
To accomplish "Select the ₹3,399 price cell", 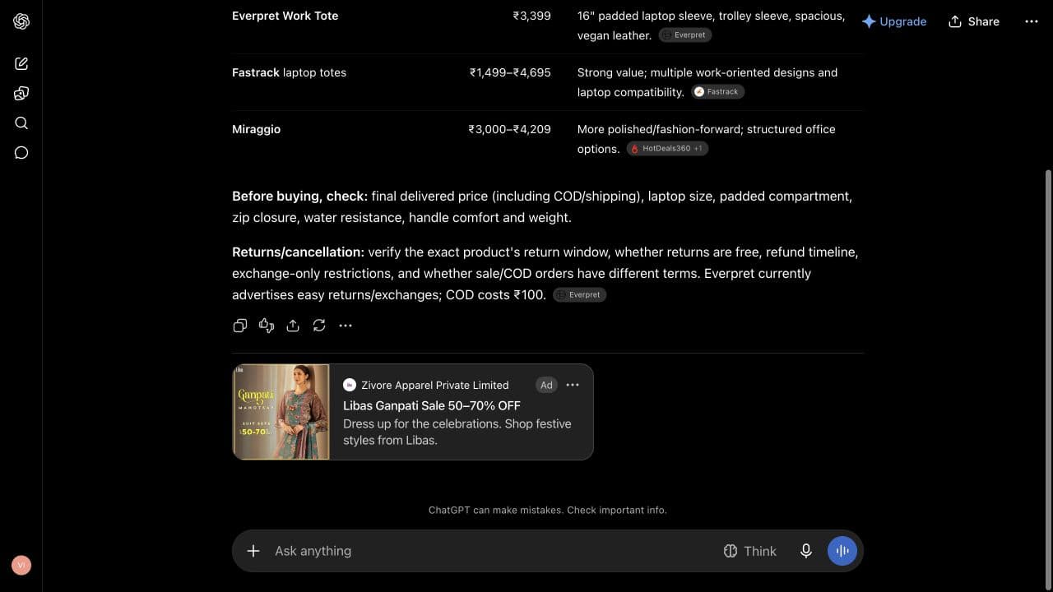I will 531,16.
